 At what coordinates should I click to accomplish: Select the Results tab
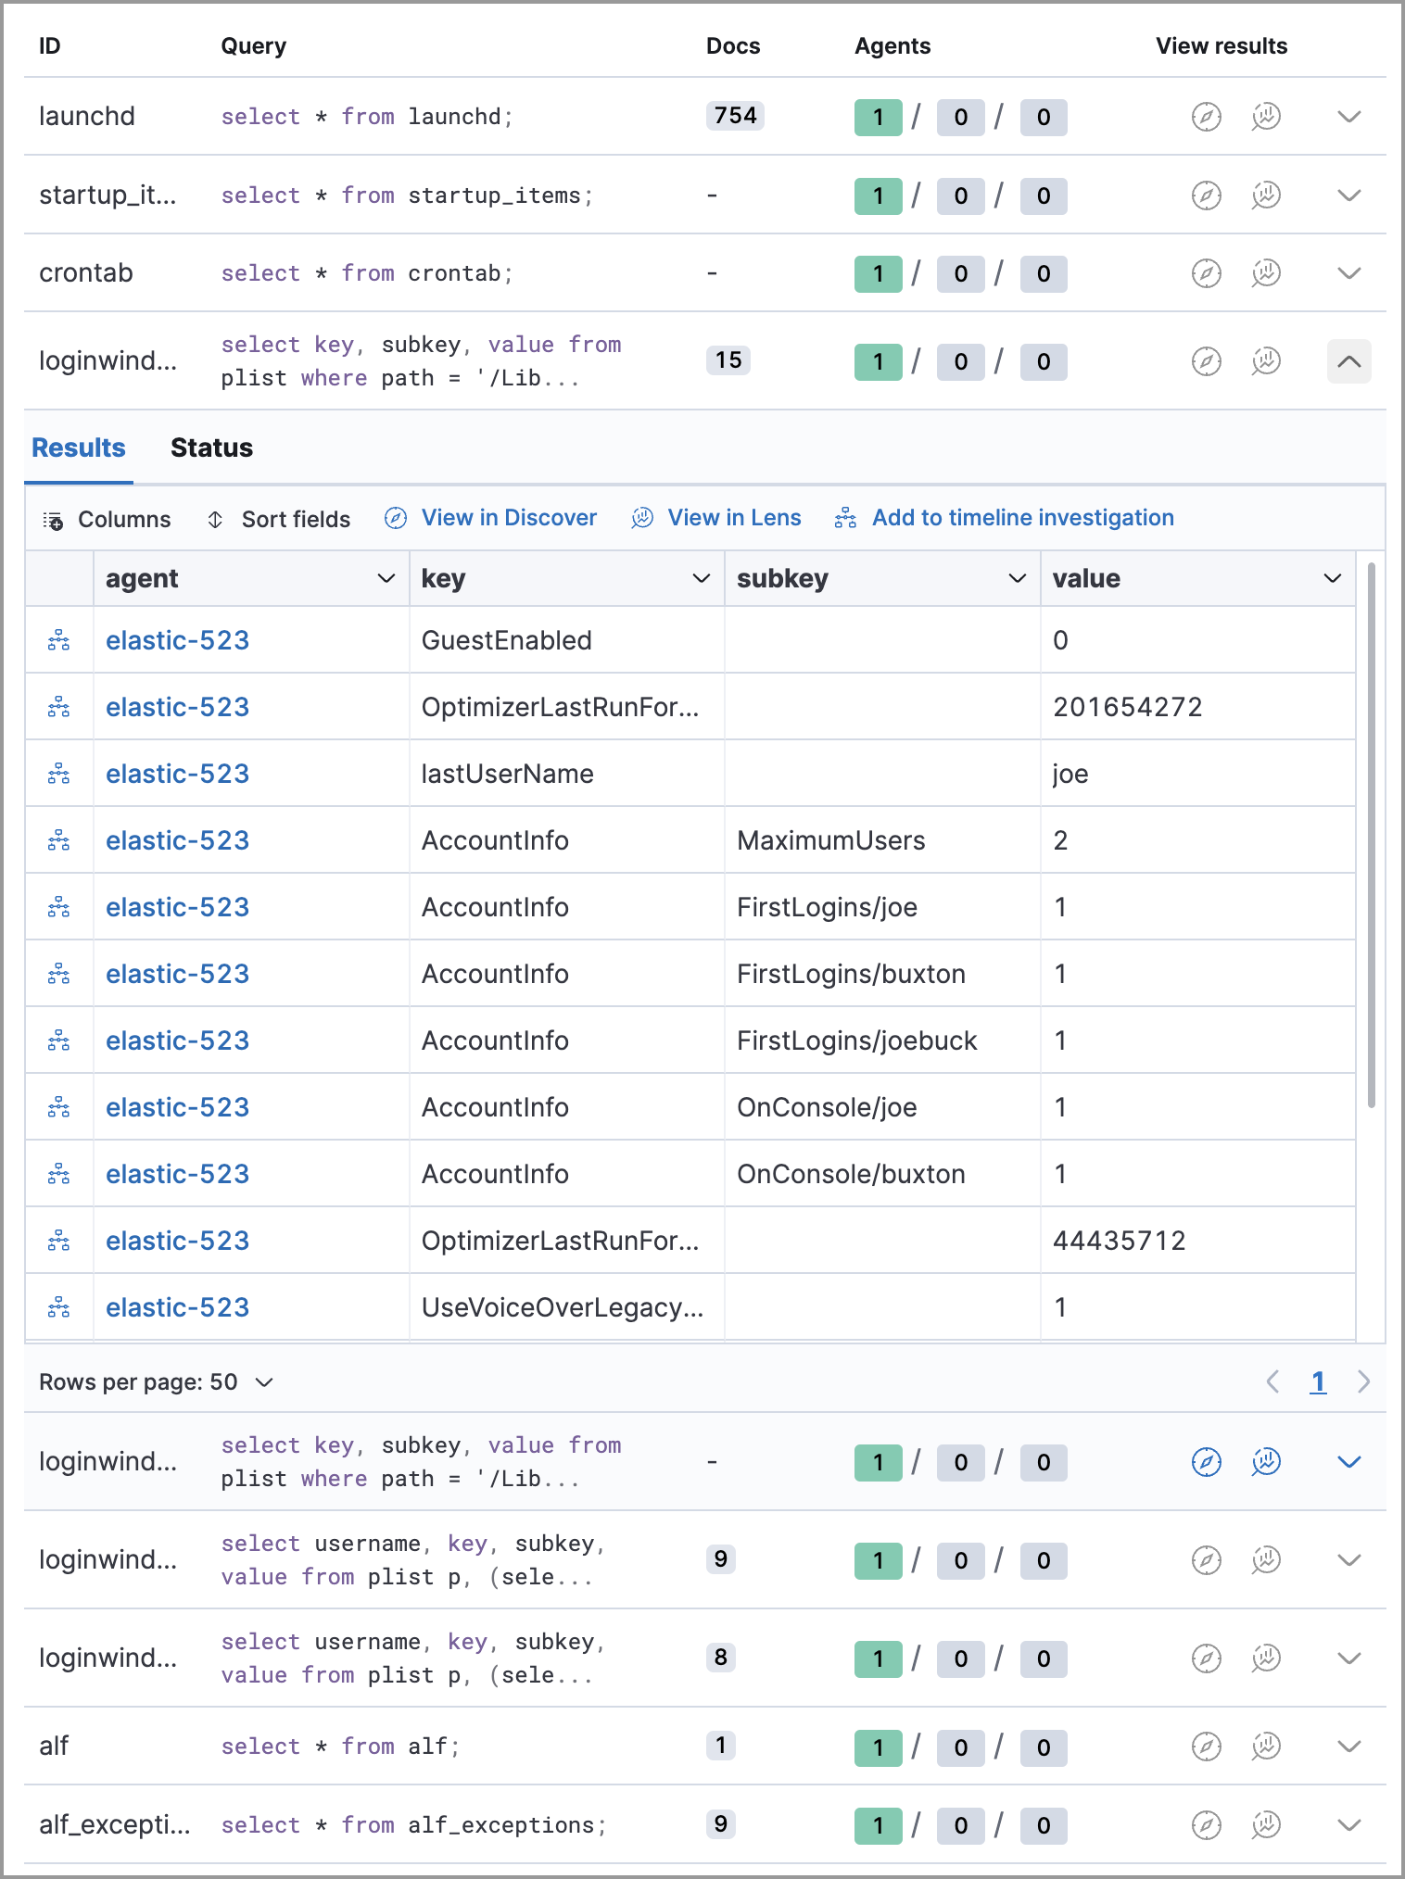pos(79,448)
